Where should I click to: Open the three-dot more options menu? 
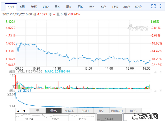coord(161,6)
